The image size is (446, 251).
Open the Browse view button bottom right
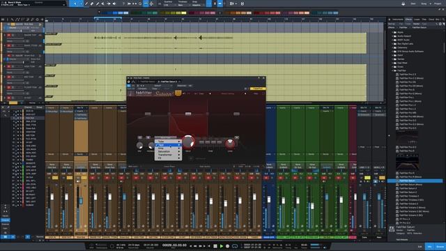pos(440,246)
